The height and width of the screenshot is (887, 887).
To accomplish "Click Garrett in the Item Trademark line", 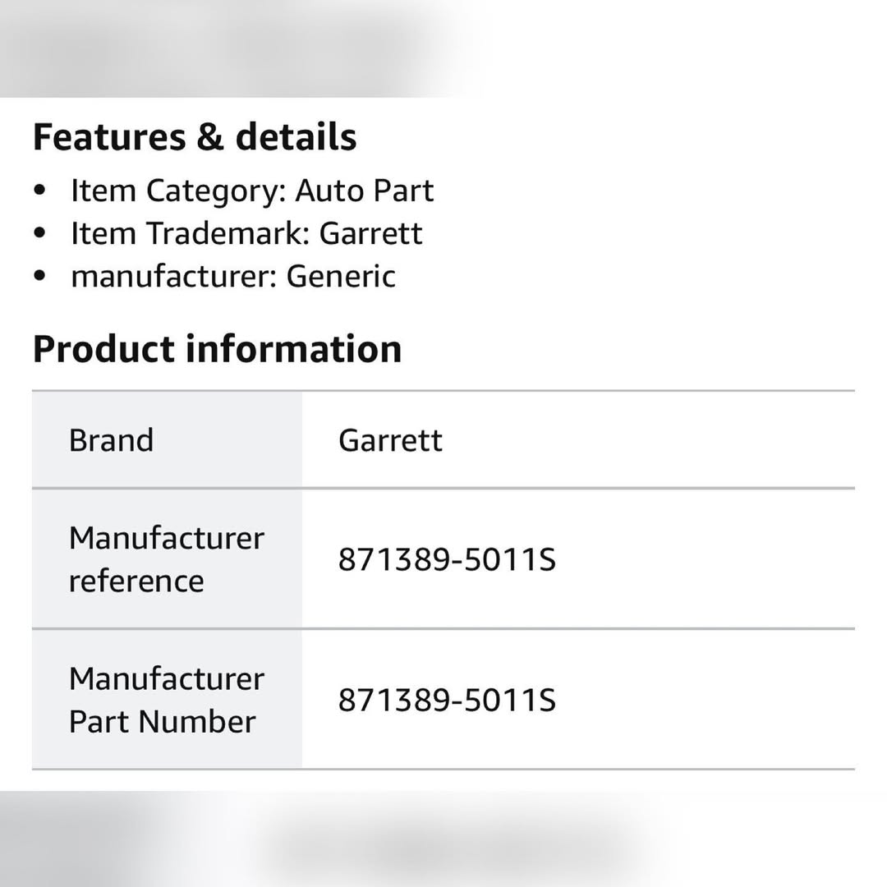I will (370, 234).
